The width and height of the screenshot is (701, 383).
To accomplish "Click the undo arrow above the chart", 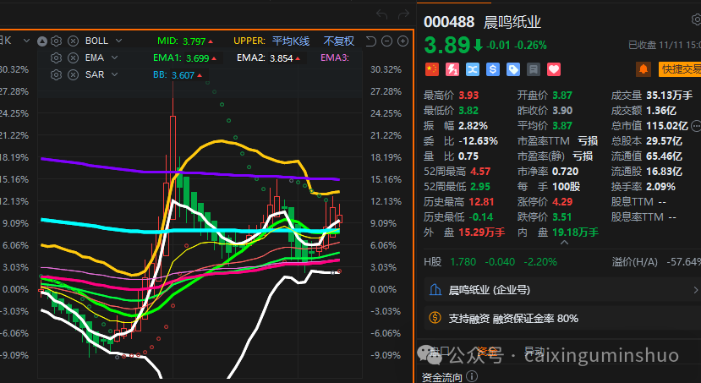I will coord(382,14).
